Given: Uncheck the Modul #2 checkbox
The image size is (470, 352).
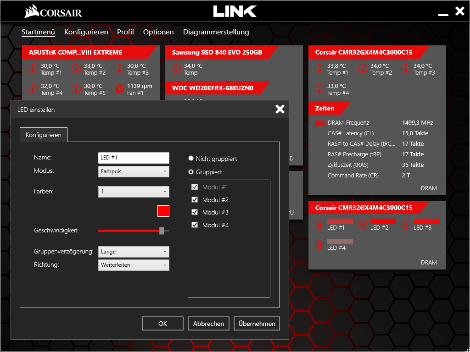Looking at the screenshot, I should click(x=195, y=200).
